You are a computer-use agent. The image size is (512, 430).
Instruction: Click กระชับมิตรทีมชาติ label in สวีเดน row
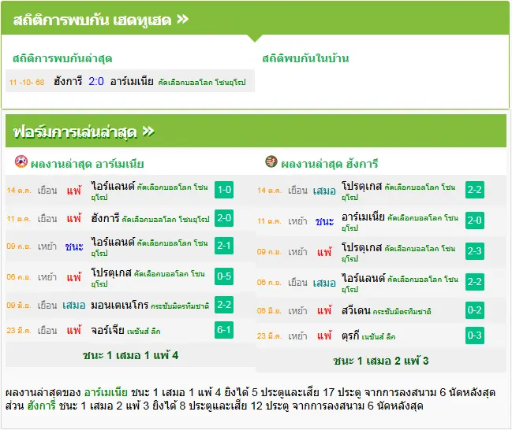pos(402,312)
